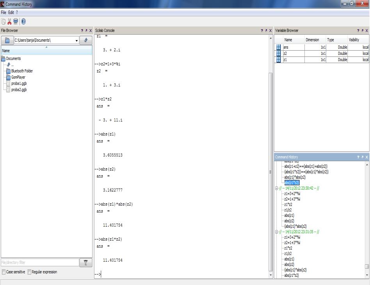Open Help with the blue question mark toolbar icon
The image size is (370, 285).
click(23, 22)
